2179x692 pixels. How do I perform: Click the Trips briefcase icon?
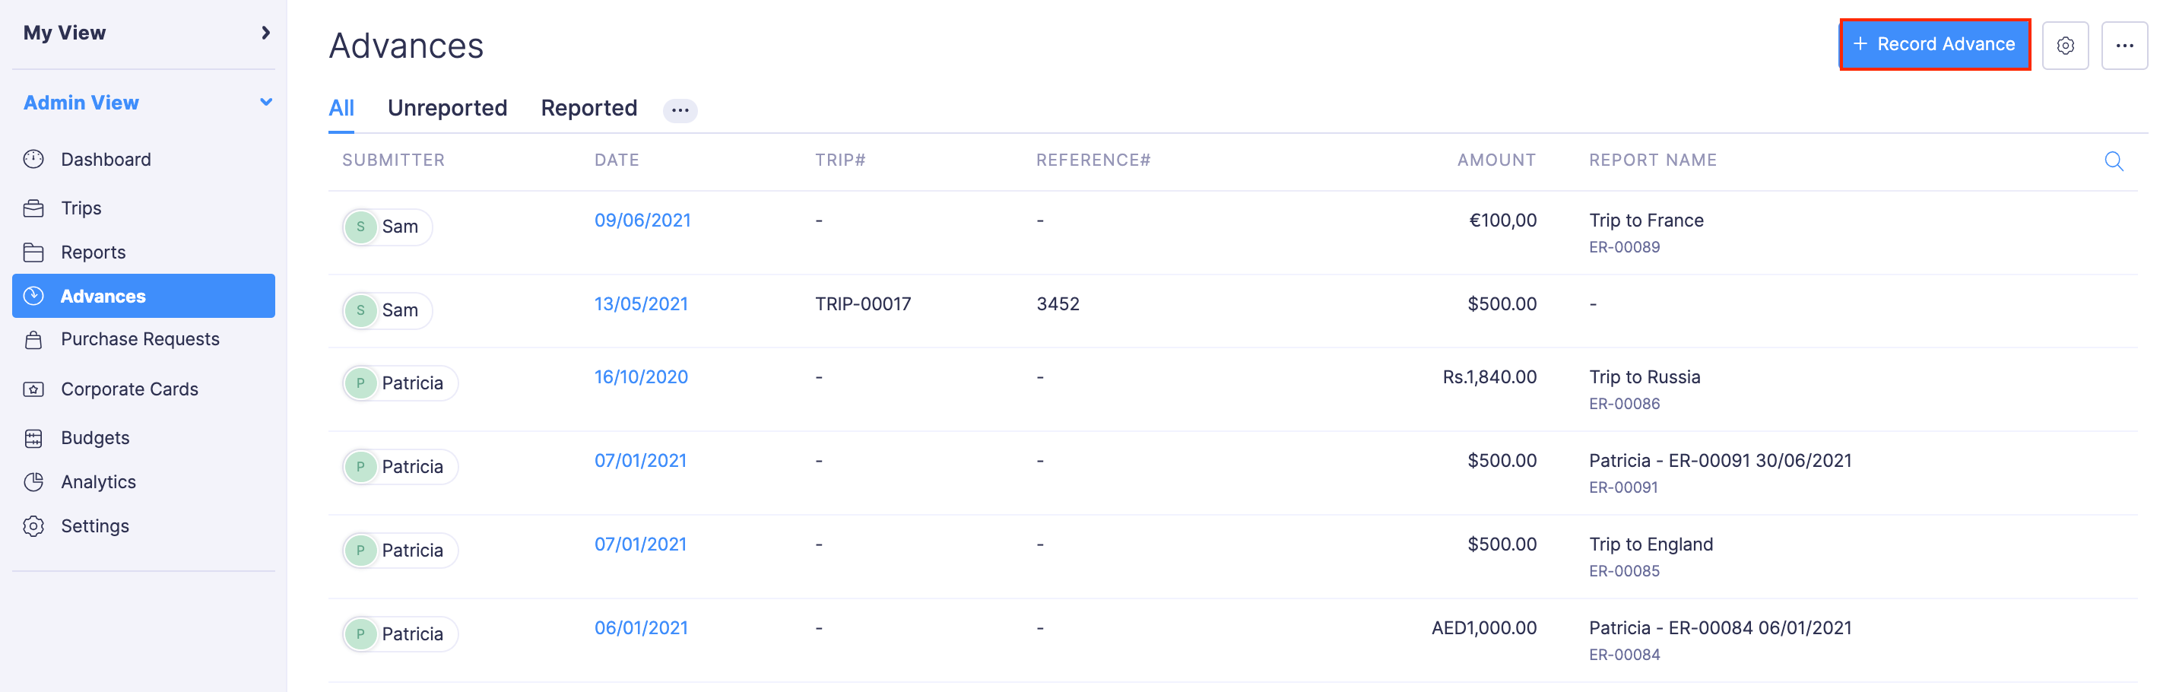[x=34, y=208]
